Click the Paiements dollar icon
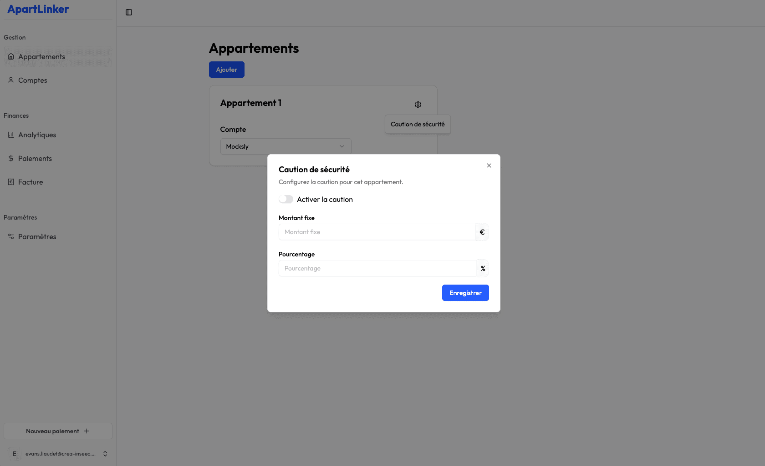The image size is (765, 466). click(x=11, y=158)
